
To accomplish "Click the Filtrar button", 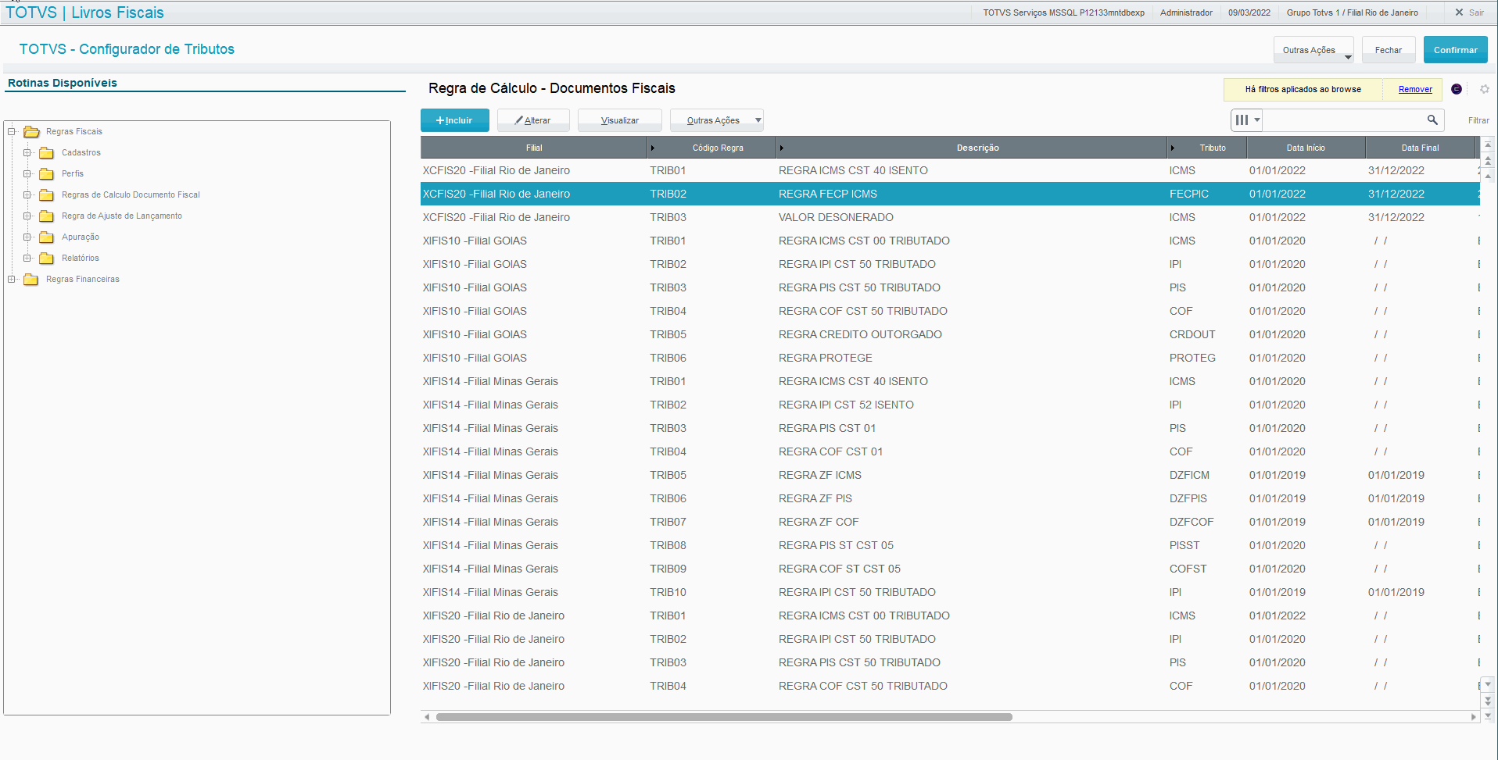I will [x=1478, y=120].
